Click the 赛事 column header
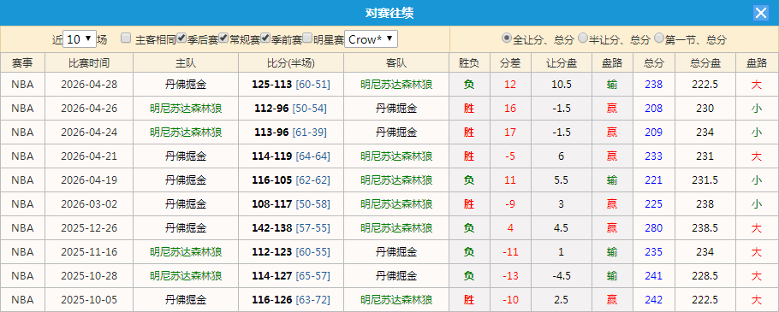The height and width of the screenshot is (312, 779). pyautogui.click(x=22, y=63)
